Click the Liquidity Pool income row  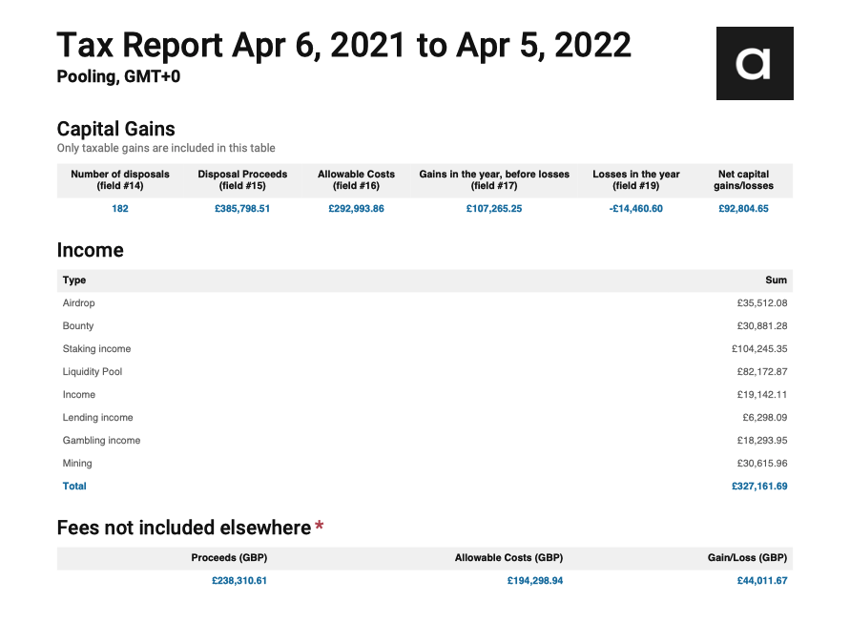point(425,372)
